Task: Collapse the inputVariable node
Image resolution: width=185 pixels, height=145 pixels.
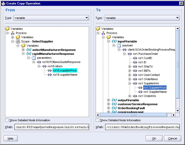Action: 108,41
